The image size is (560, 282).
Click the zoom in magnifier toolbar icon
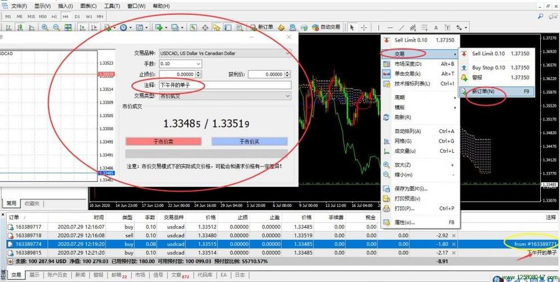click(x=45, y=28)
